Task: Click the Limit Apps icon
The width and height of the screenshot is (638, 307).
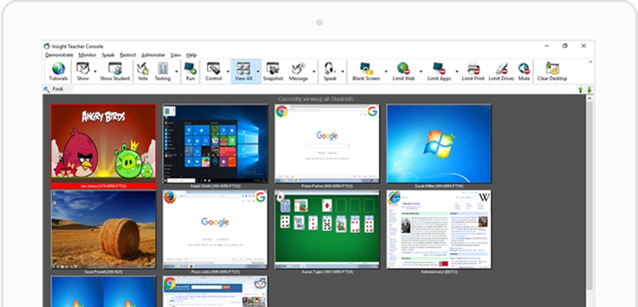Action: tap(439, 68)
